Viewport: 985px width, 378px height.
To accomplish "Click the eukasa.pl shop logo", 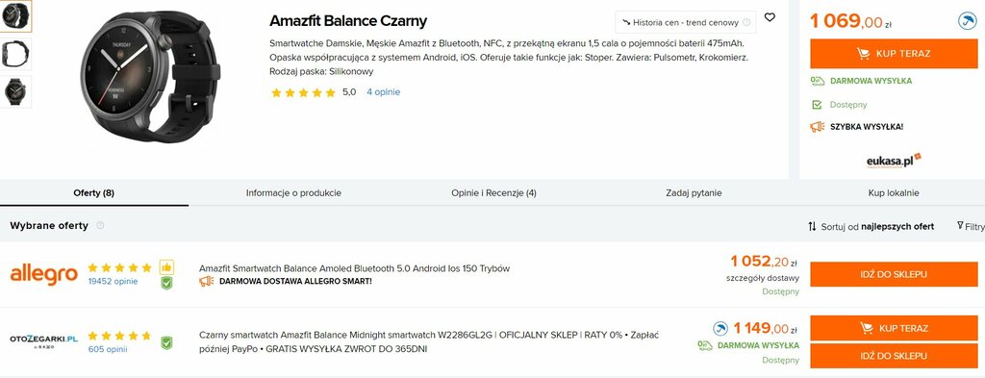I will tap(894, 161).
